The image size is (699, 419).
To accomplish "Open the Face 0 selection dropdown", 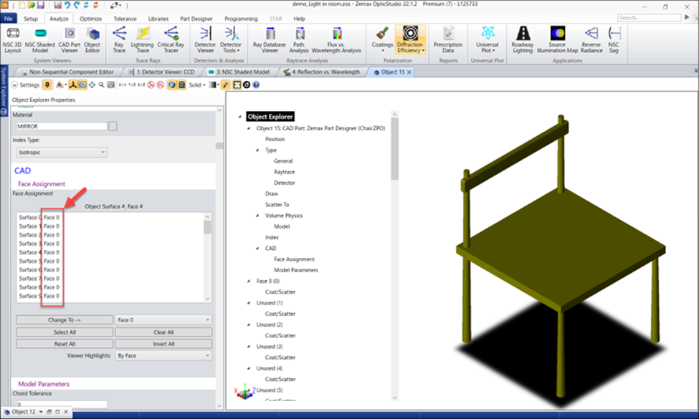I will click(163, 320).
